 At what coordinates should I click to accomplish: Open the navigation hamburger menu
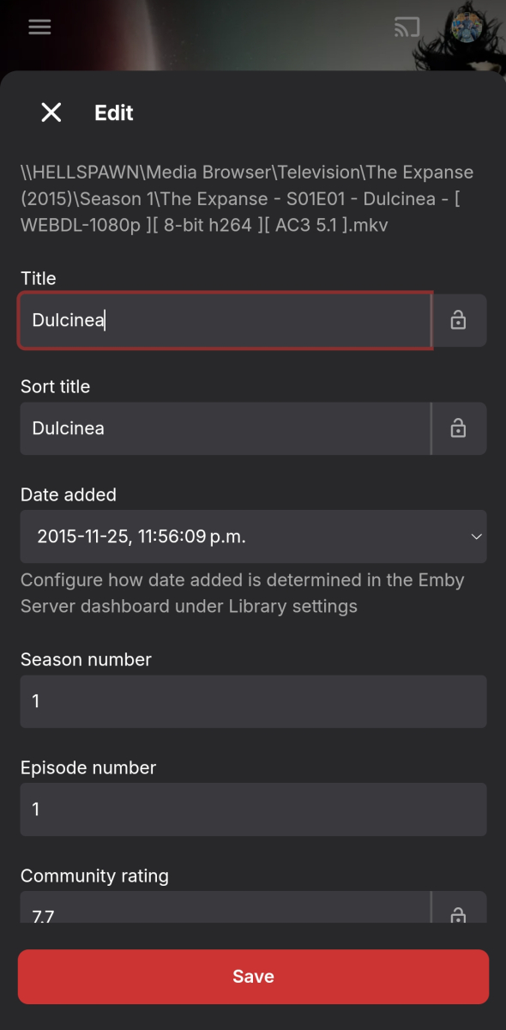tap(39, 27)
